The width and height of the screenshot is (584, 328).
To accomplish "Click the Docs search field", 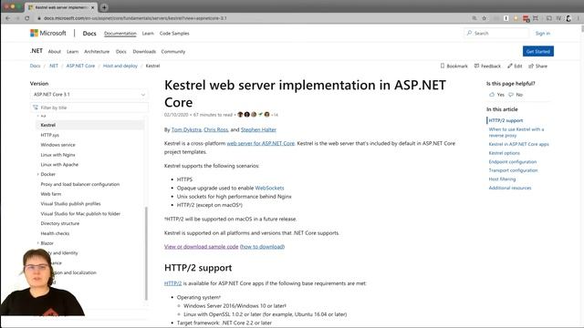I will pos(496,33).
